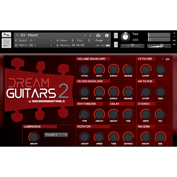This screenshot has height=177, width=177.
Task: Click Stereo Width knob
Action: click(146, 114)
